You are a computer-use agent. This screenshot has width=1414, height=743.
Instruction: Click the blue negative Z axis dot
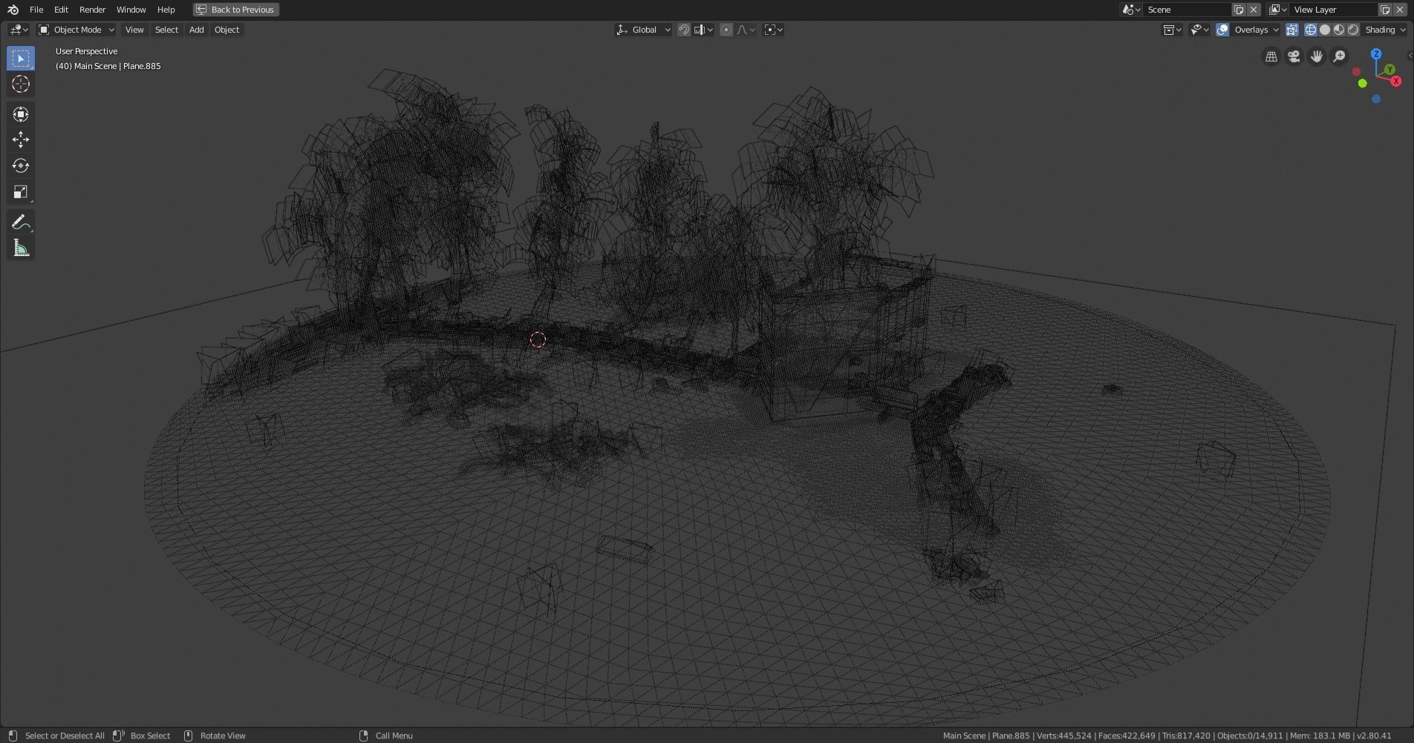[x=1376, y=99]
